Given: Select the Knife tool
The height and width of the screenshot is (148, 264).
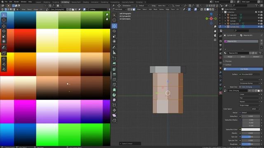Looking at the screenshot, I should pyautogui.click(x=114, y=85).
